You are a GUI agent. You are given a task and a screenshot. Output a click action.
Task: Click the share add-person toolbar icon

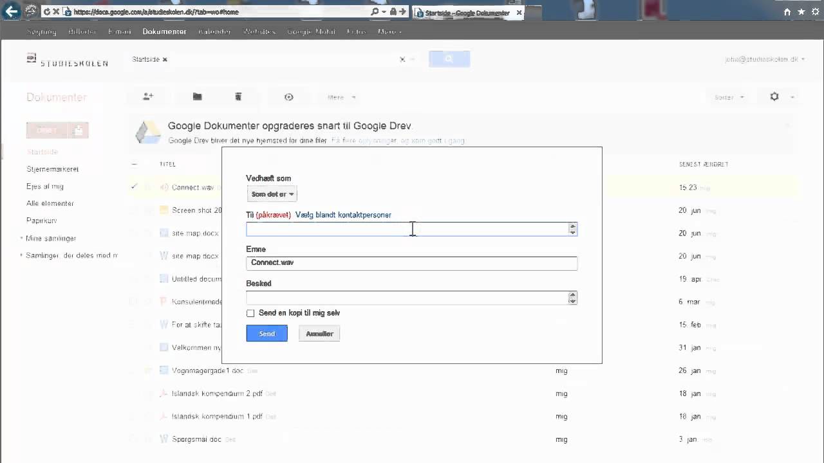(148, 96)
